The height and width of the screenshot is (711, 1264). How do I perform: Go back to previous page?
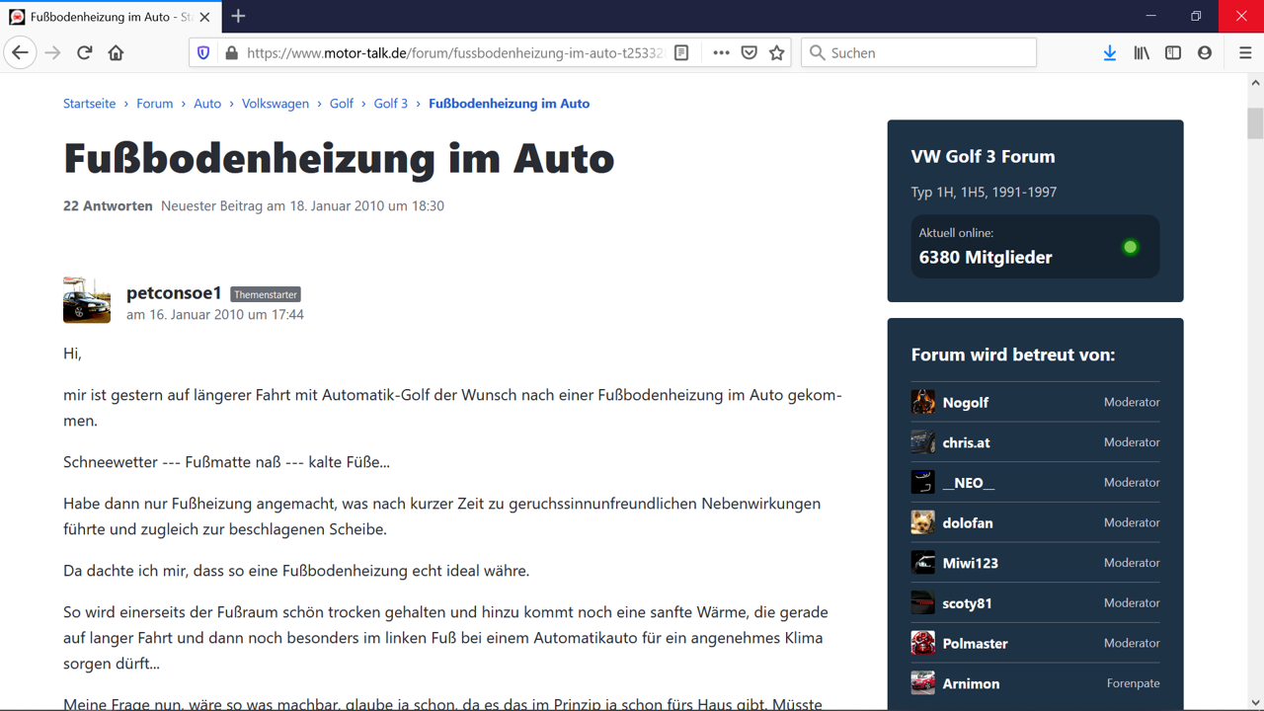[21, 52]
